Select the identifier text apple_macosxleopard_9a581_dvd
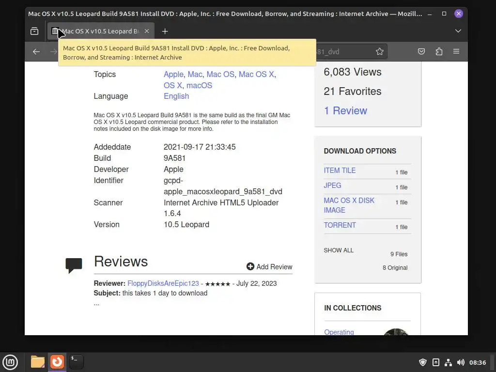The height and width of the screenshot is (372, 496). [x=223, y=192]
